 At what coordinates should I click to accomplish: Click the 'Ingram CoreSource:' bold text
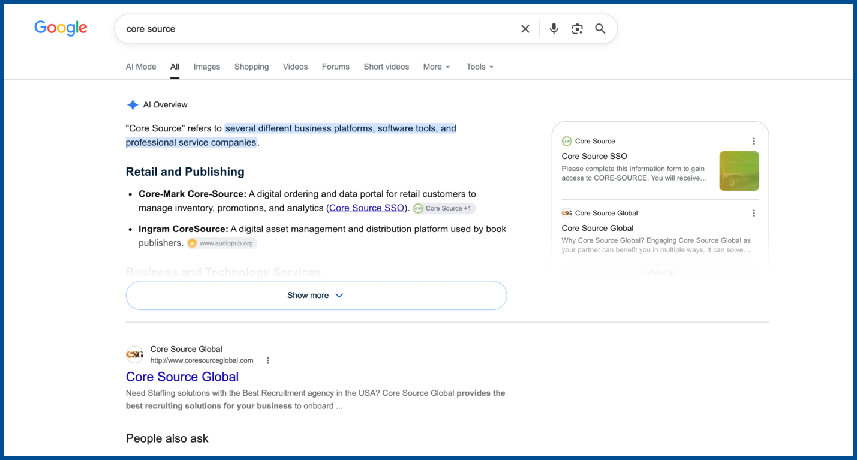(x=184, y=229)
